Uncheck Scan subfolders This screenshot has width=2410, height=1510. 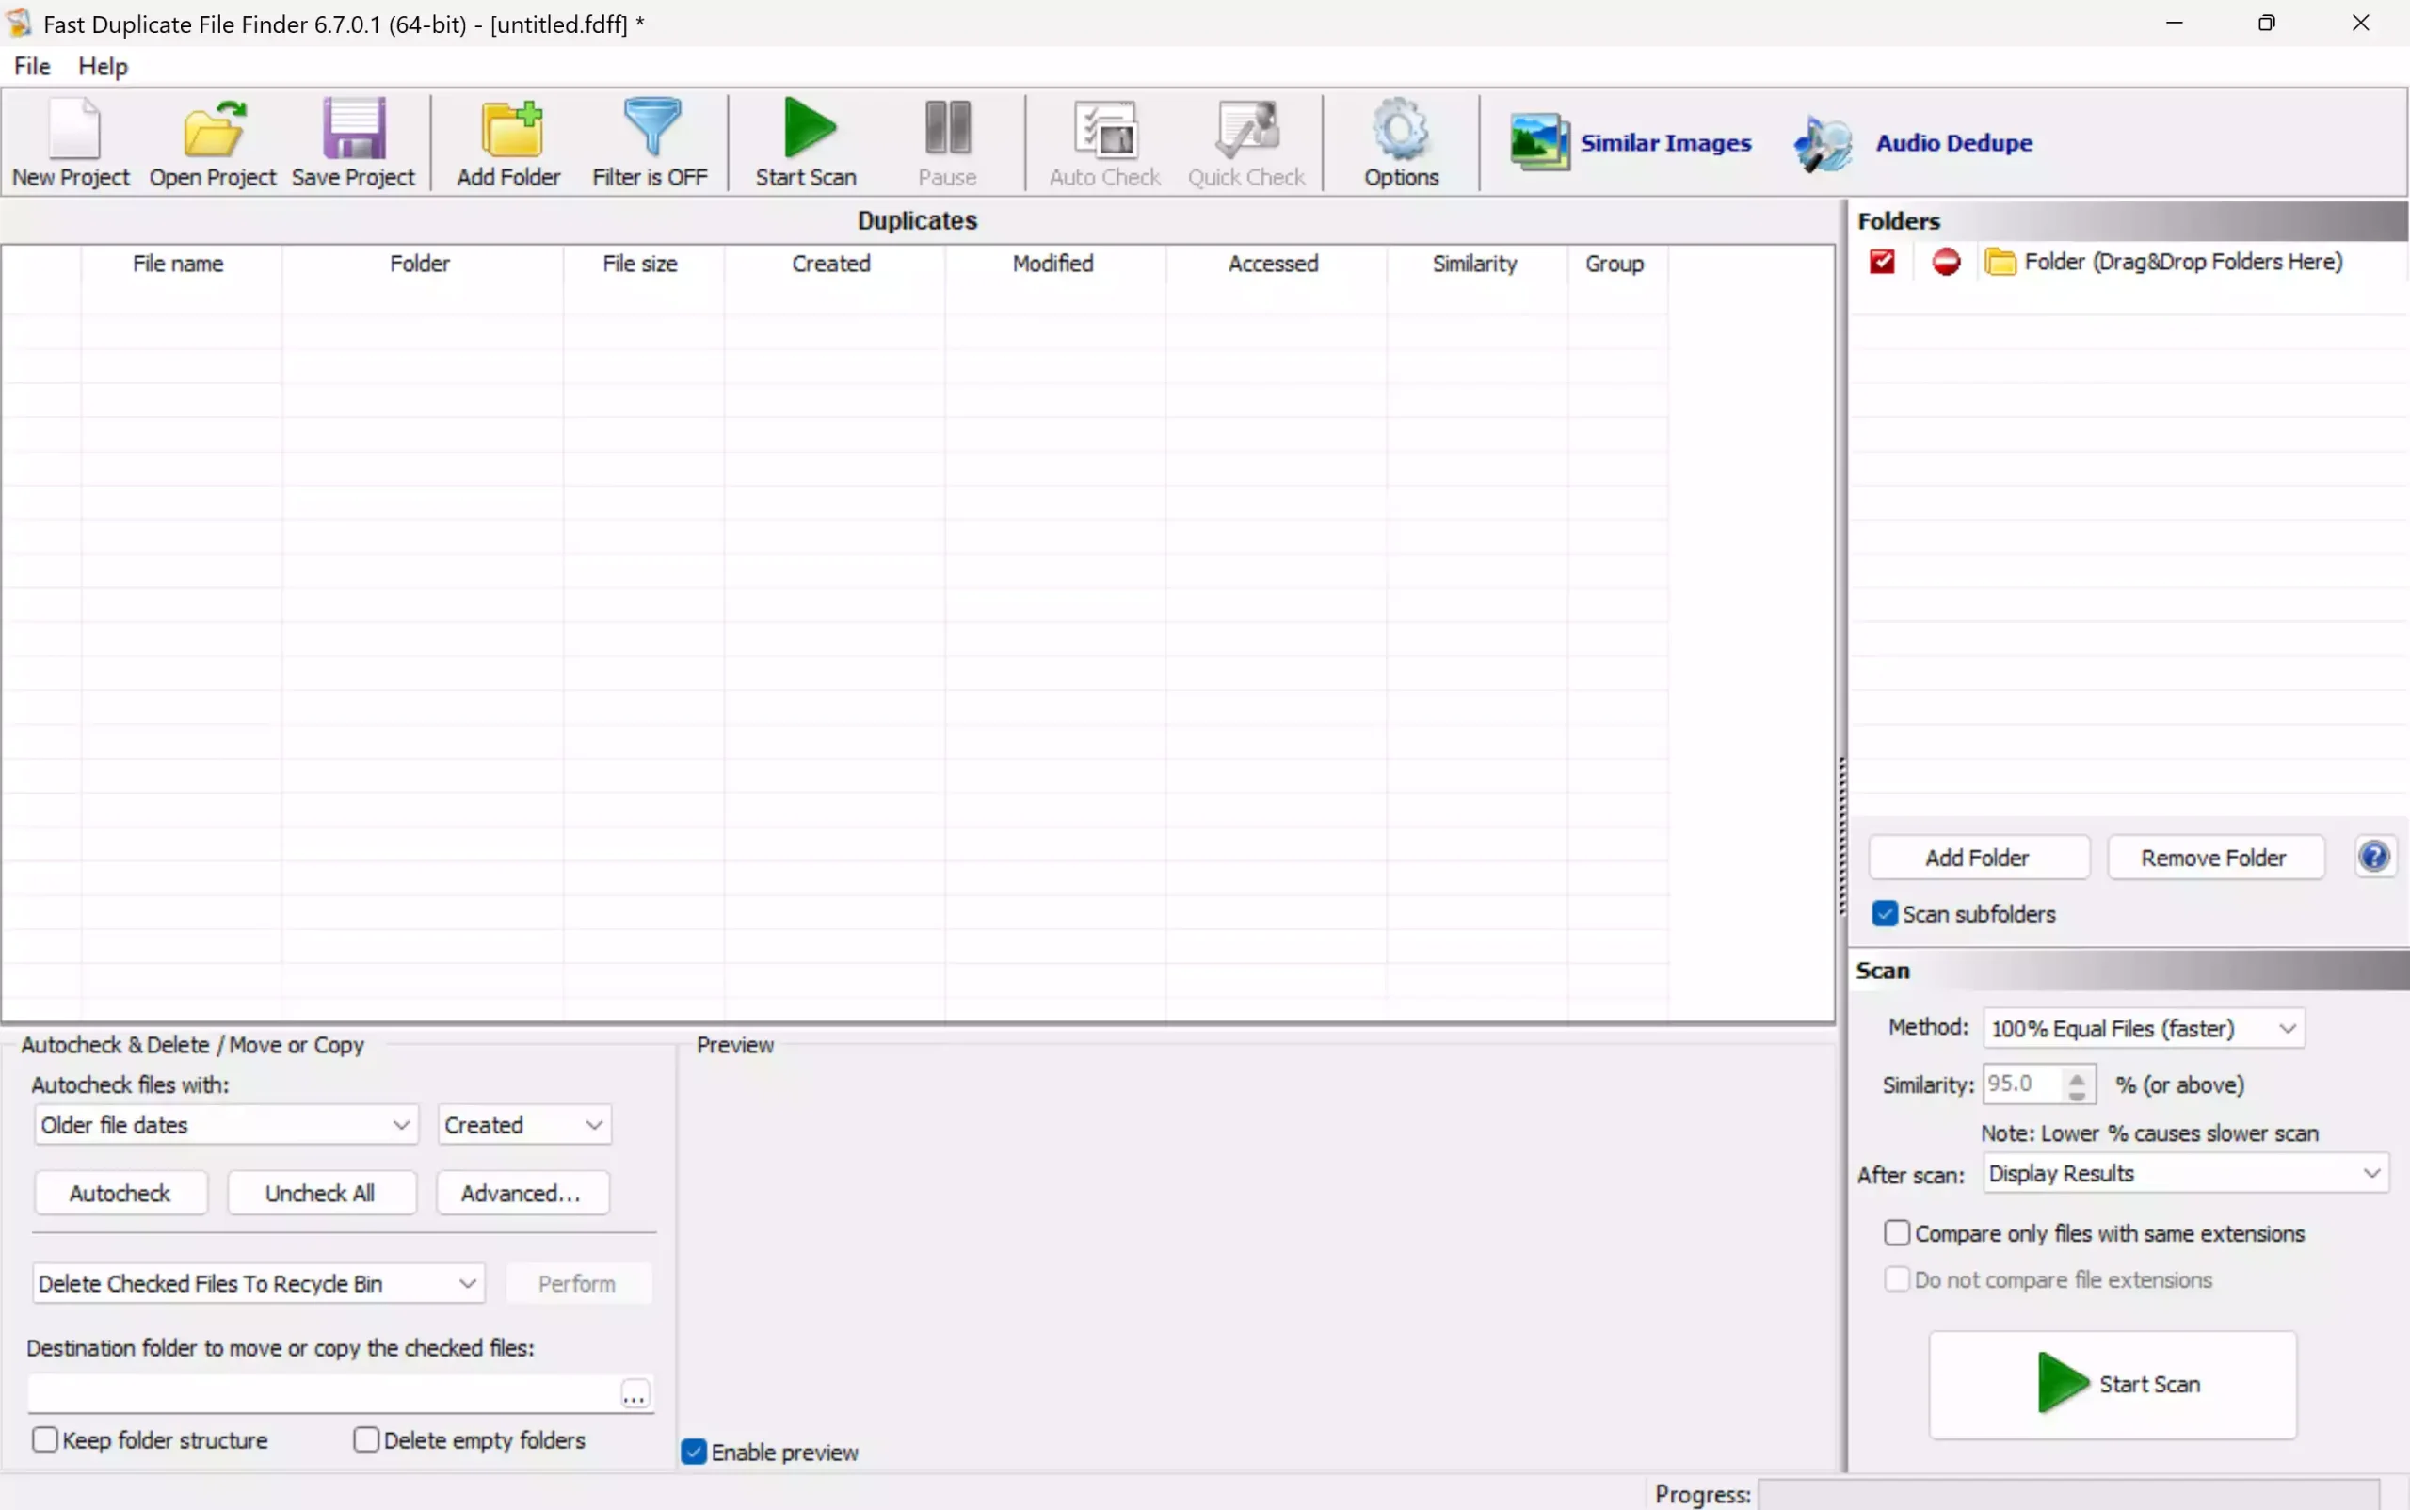pos(1884,913)
